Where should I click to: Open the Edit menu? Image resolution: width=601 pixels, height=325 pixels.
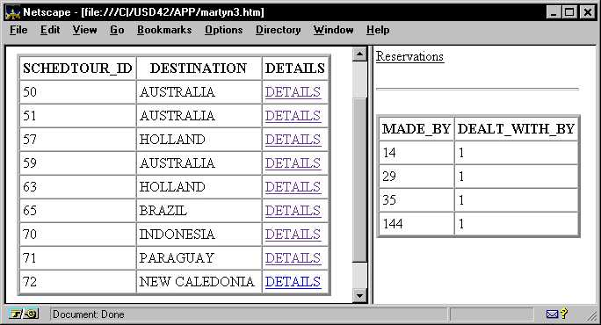click(50, 30)
